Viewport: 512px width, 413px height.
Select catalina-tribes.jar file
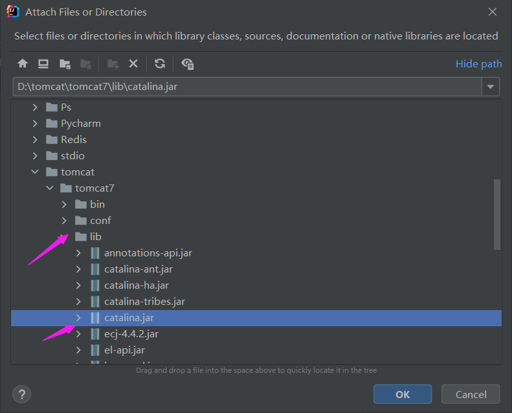click(x=144, y=302)
